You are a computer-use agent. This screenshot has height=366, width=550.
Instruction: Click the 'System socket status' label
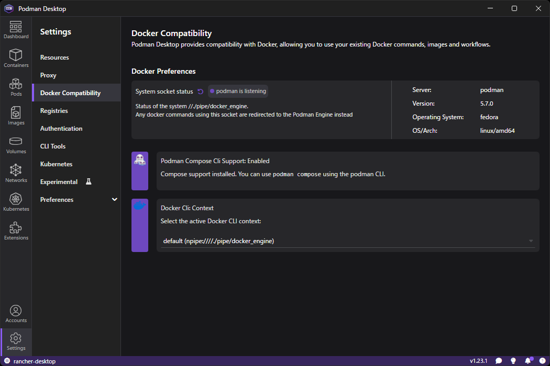164,92
